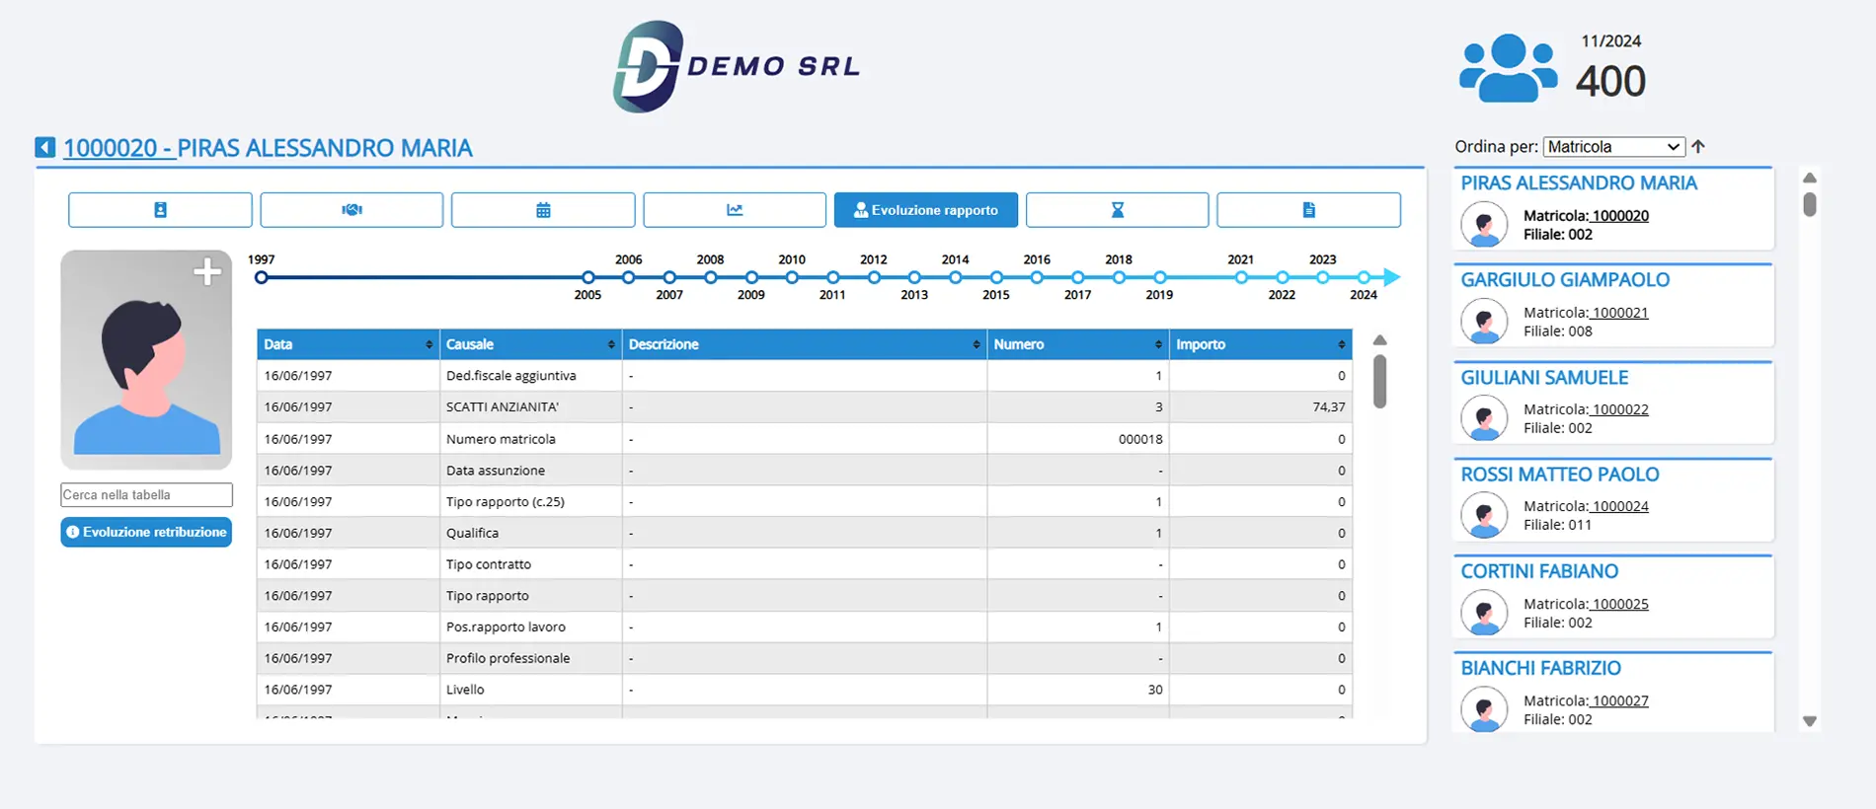Click the 000018 number cell

tap(1078, 439)
